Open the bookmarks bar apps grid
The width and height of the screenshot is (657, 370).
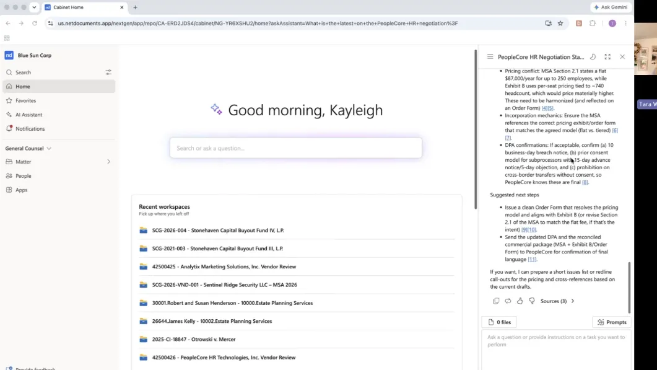pos(7,38)
